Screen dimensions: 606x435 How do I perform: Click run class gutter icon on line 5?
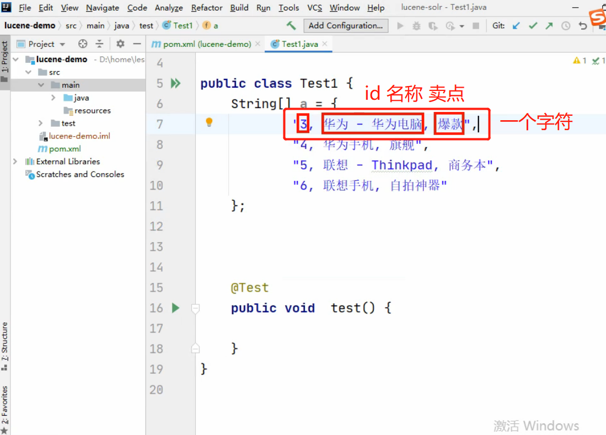pyautogui.click(x=175, y=83)
